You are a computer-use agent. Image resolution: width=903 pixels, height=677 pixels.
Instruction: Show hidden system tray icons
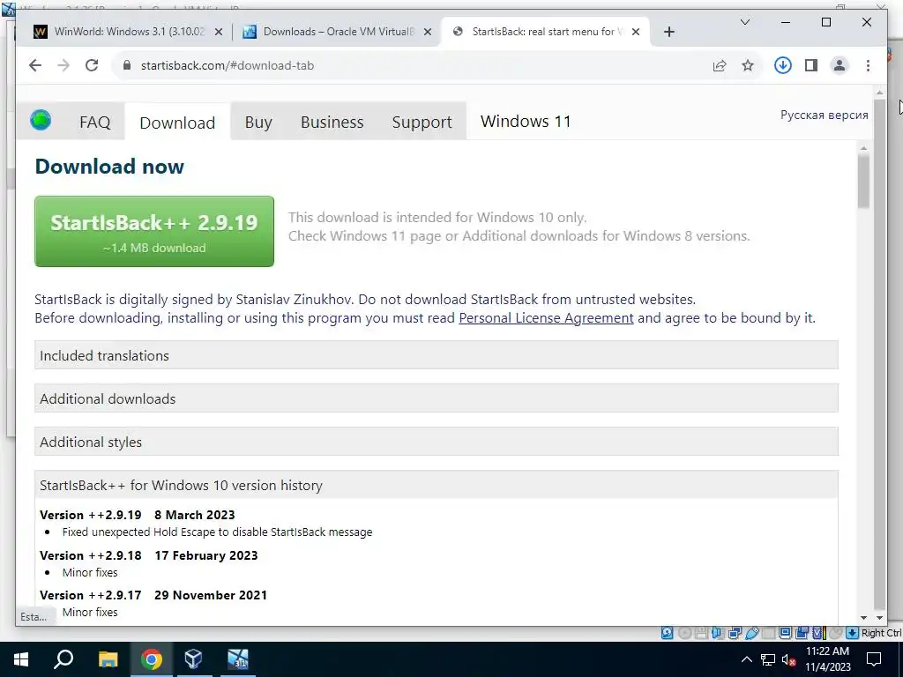click(x=746, y=659)
